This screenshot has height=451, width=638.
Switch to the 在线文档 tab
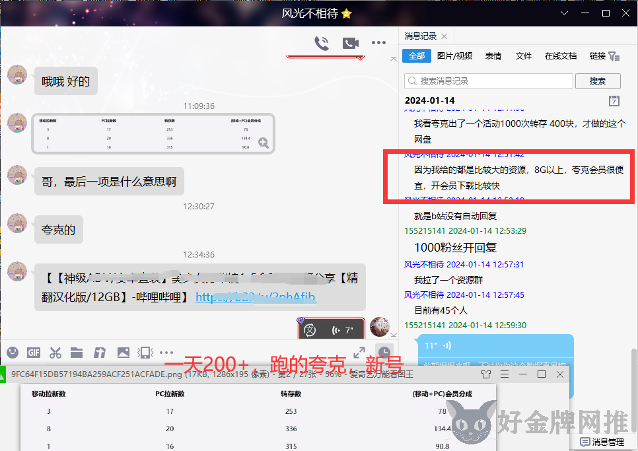point(561,56)
